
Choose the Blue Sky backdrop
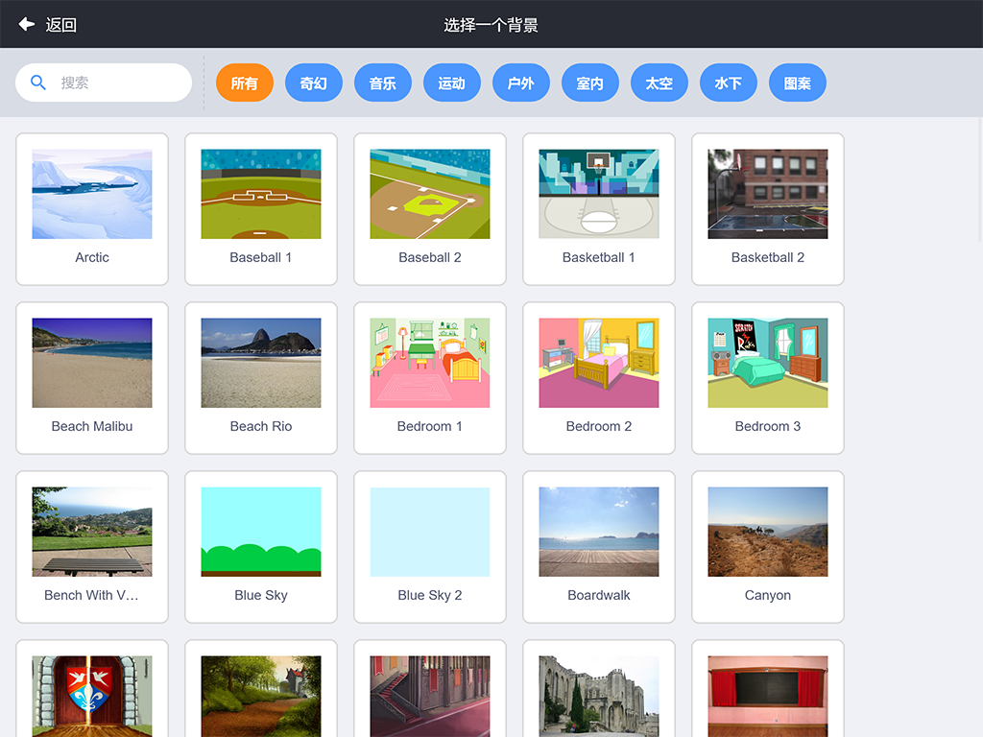261,546
